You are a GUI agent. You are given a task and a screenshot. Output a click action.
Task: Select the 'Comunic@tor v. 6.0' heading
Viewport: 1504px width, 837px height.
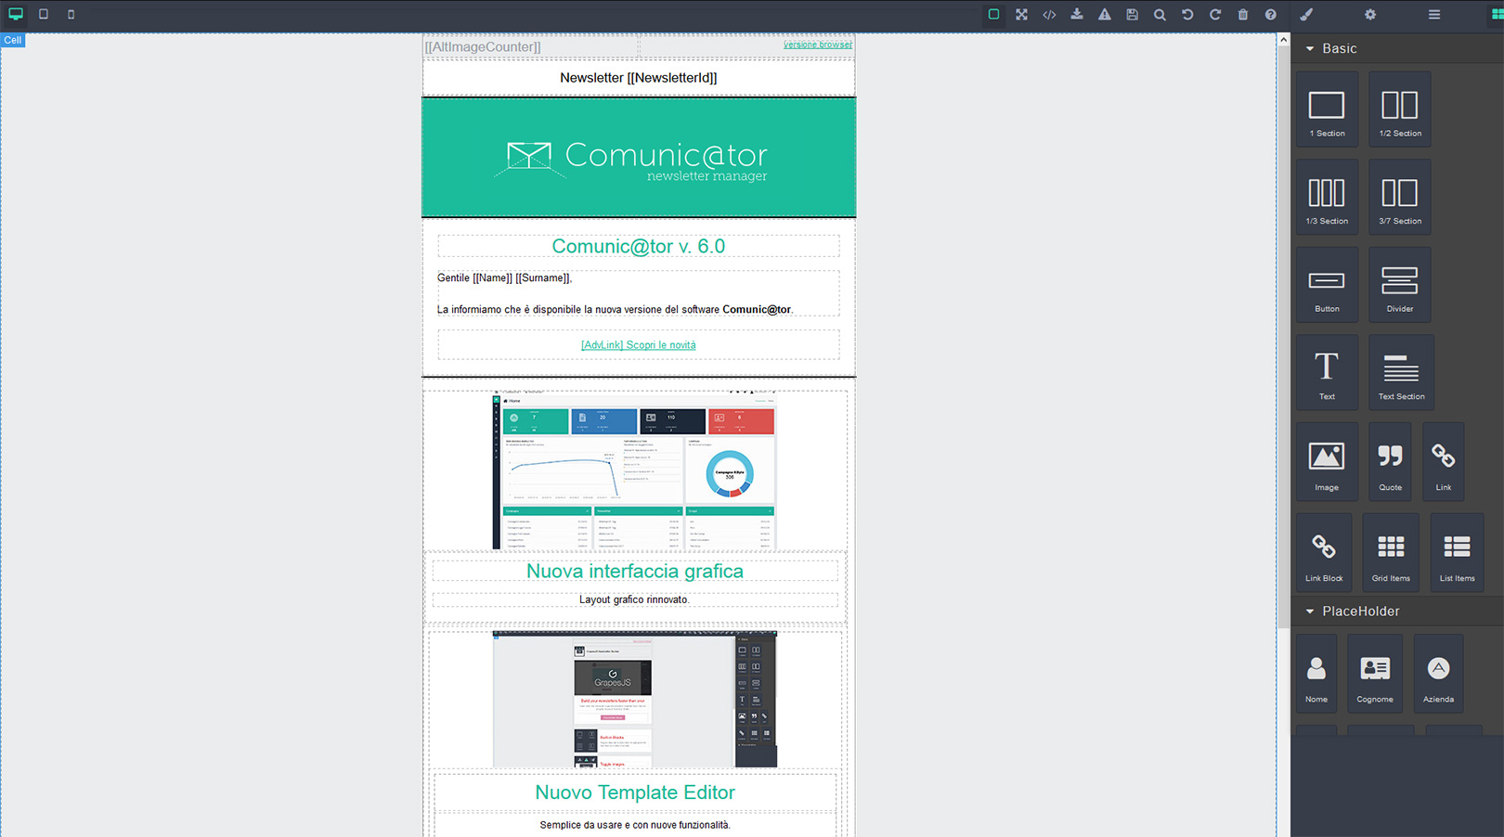tap(639, 246)
